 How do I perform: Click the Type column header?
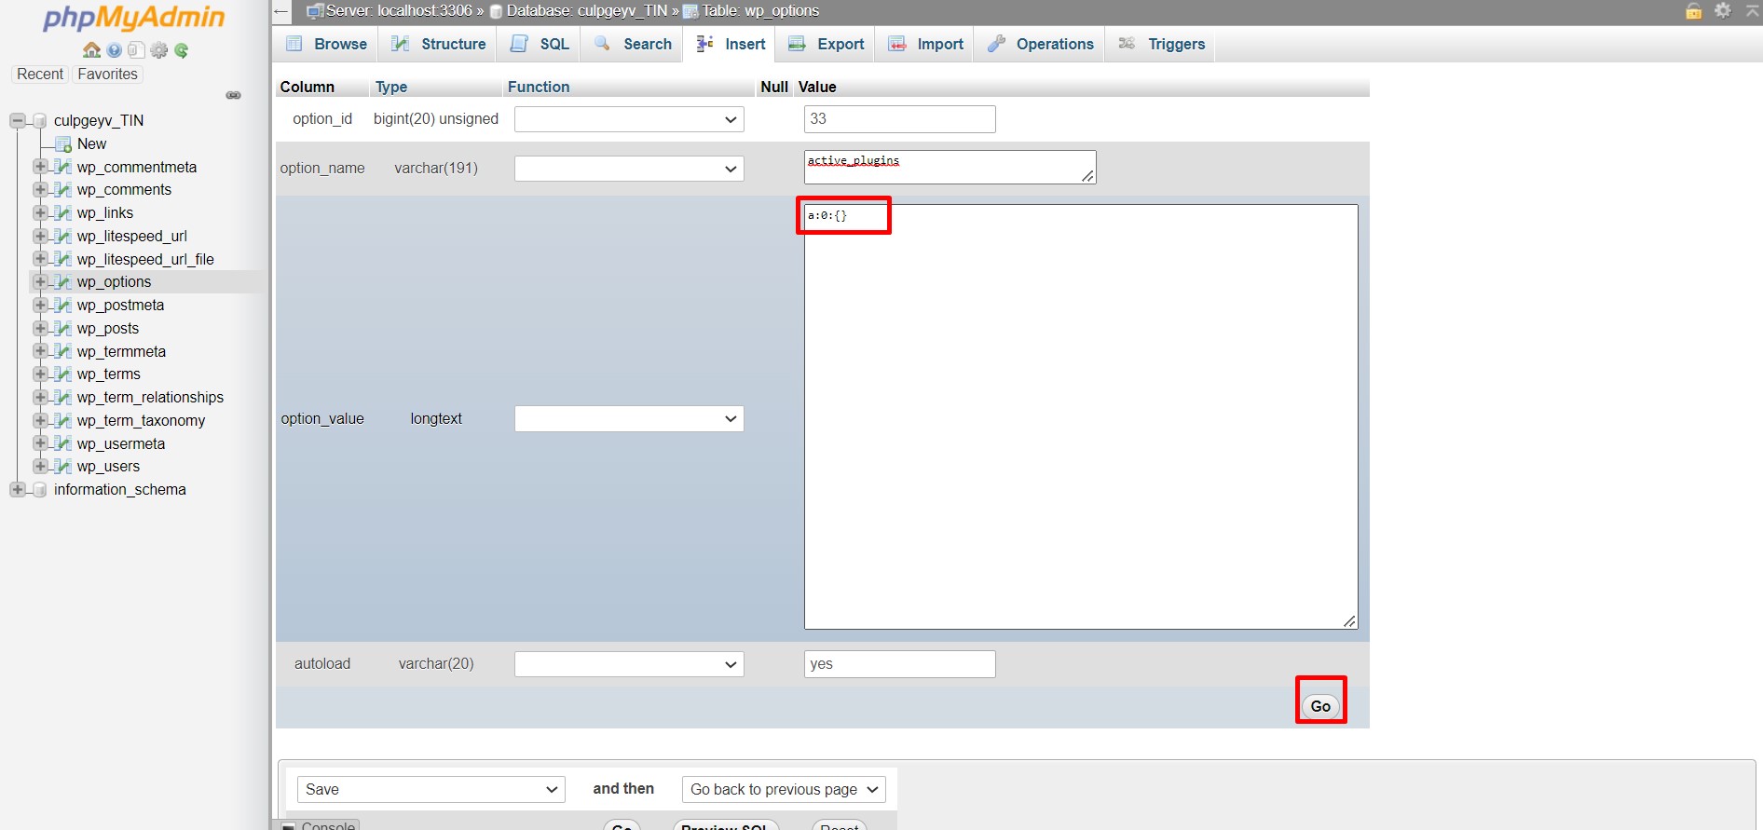point(391,87)
